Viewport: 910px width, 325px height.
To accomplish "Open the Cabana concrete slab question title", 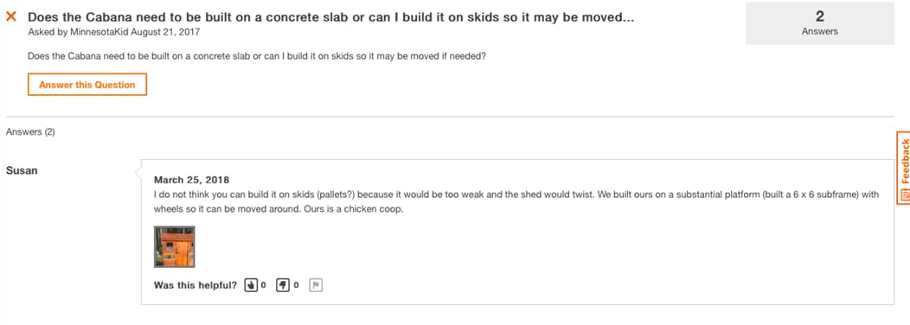I will click(x=330, y=17).
